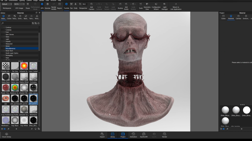Toggle the Library panel button

pyautogui.click(x=113, y=135)
